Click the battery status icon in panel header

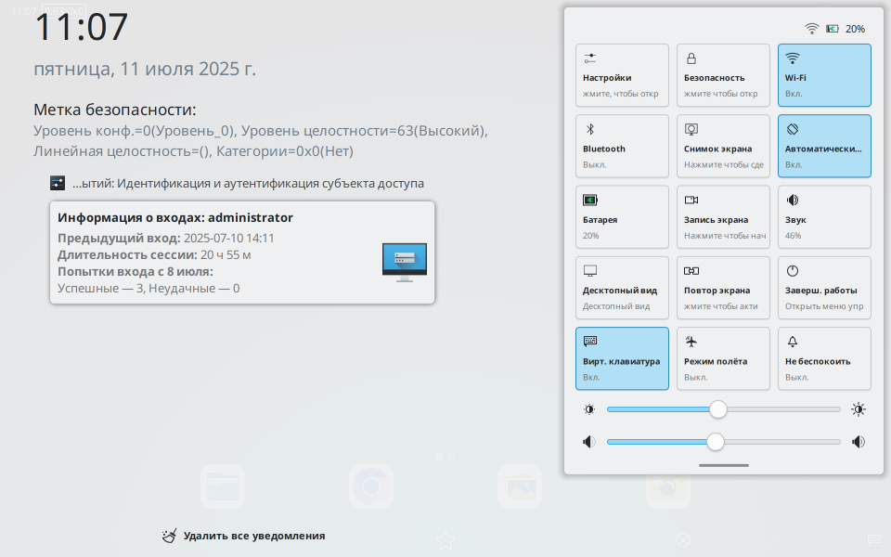(x=833, y=29)
